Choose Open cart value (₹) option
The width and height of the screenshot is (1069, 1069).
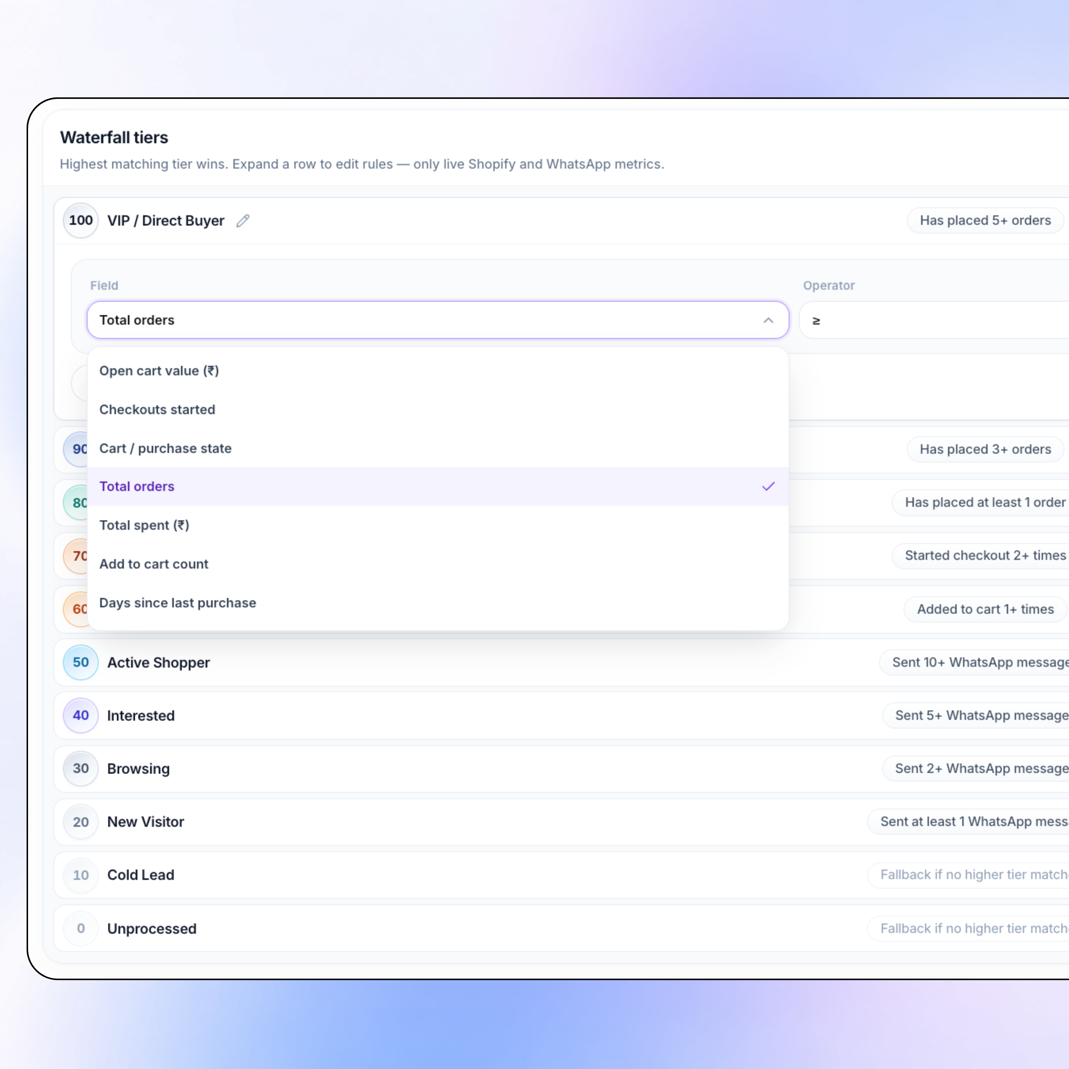tap(438, 371)
